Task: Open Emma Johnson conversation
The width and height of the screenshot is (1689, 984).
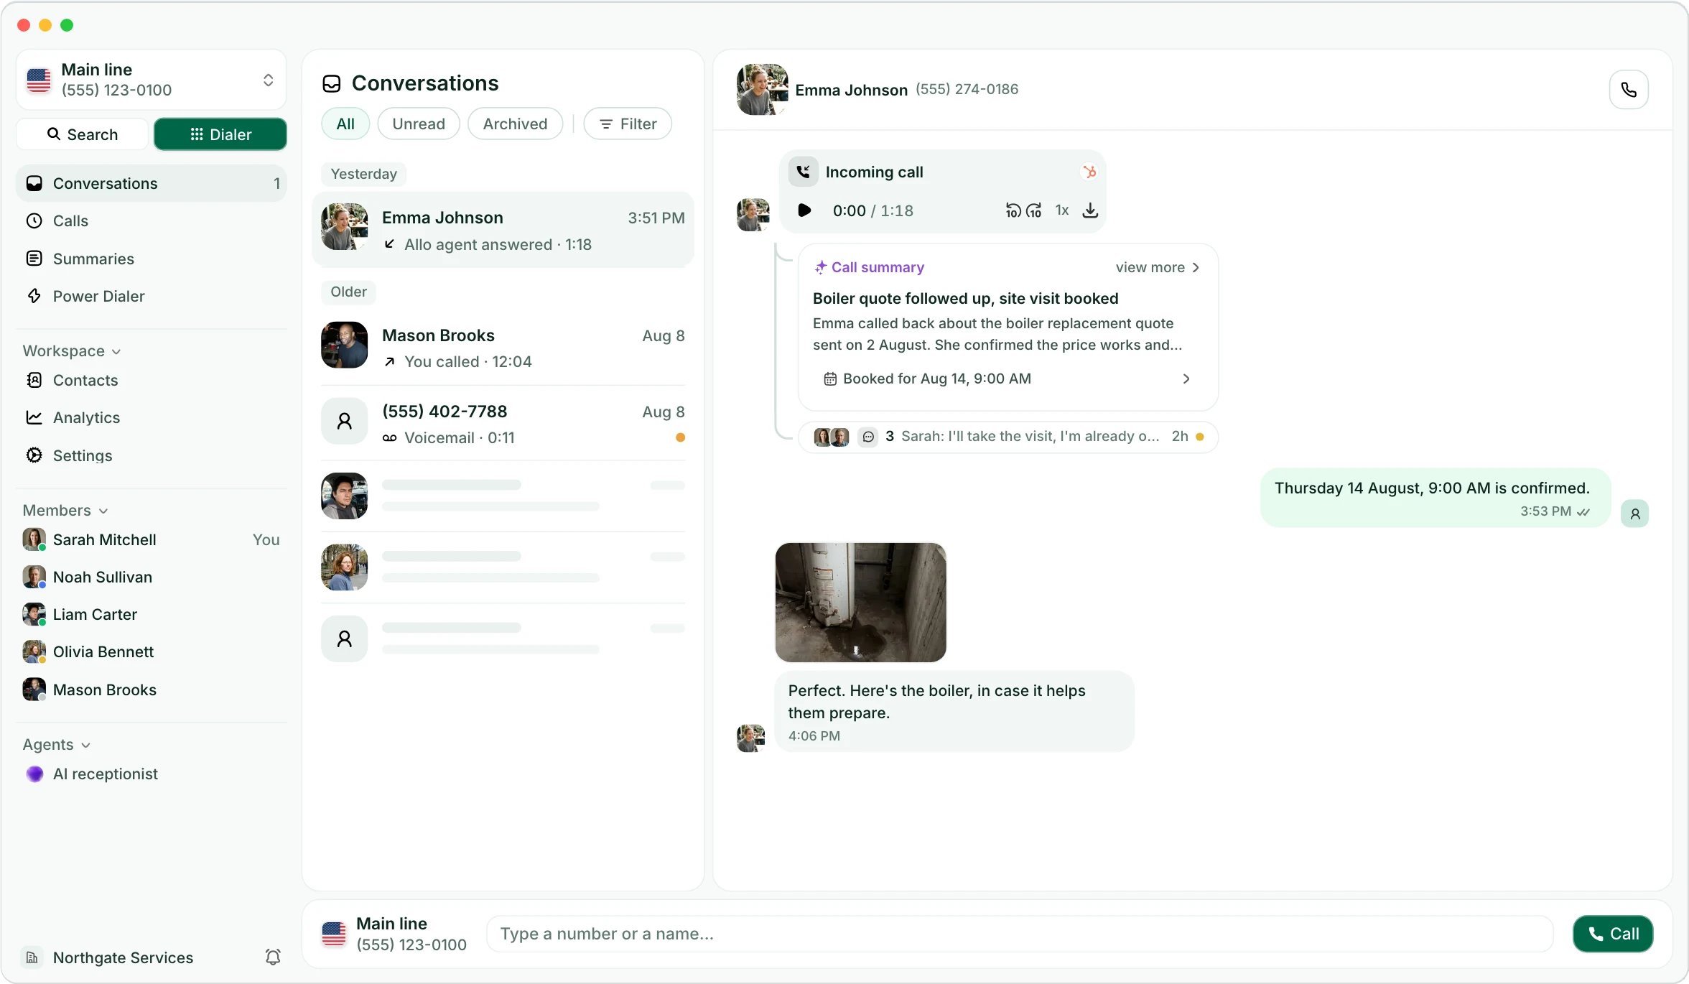Action: point(503,230)
